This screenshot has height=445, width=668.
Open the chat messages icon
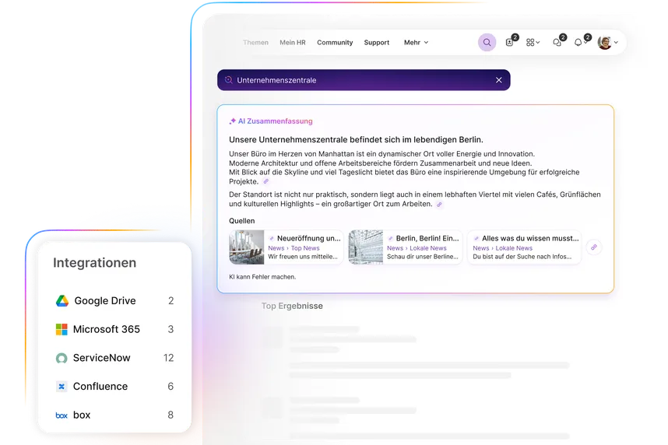pyautogui.click(x=557, y=42)
